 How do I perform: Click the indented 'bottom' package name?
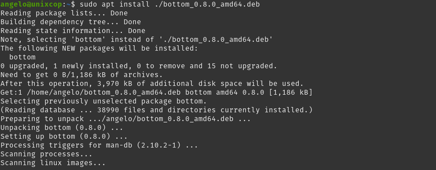pos(22,57)
